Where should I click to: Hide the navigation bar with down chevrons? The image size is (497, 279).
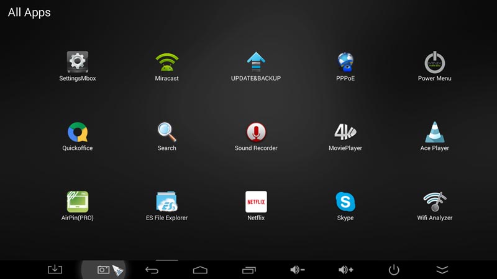(x=442, y=270)
